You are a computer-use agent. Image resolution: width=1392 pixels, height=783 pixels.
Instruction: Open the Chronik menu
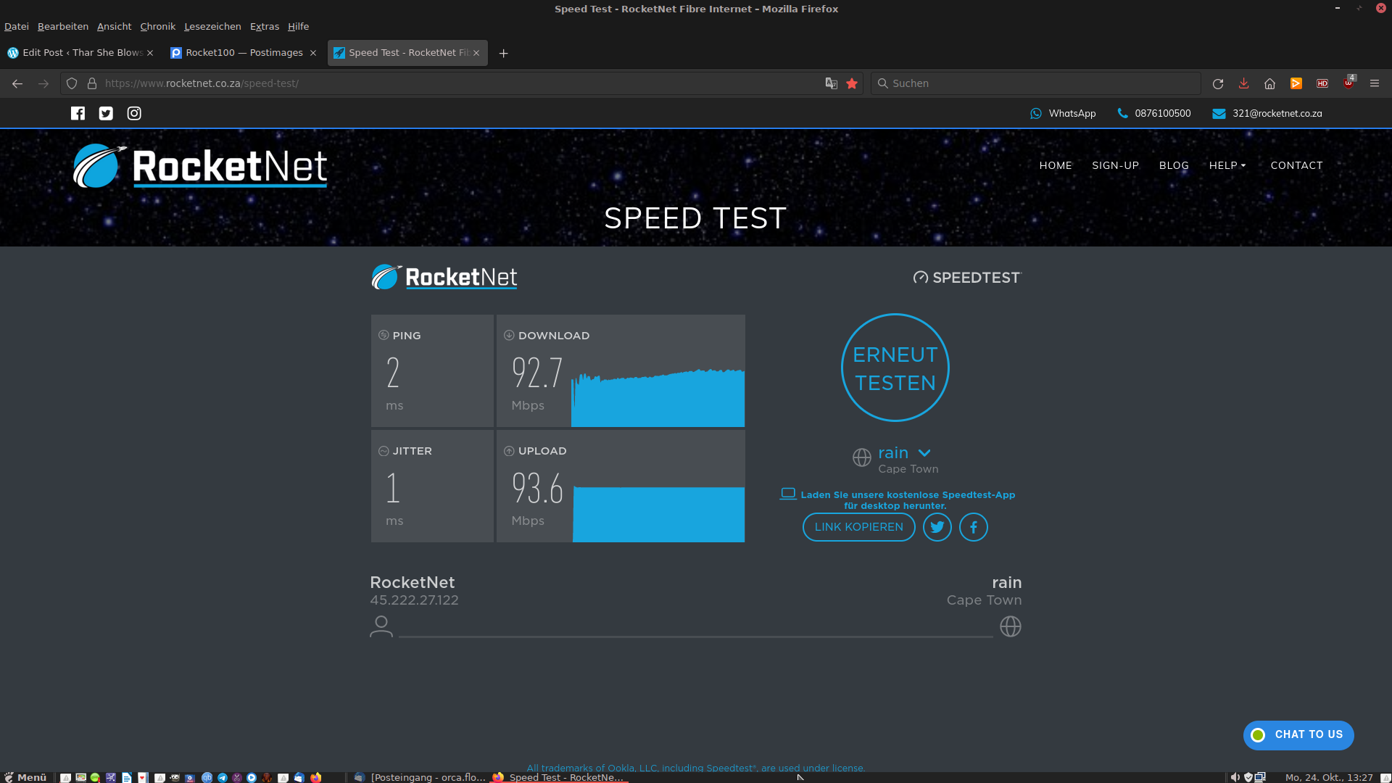coord(158,26)
